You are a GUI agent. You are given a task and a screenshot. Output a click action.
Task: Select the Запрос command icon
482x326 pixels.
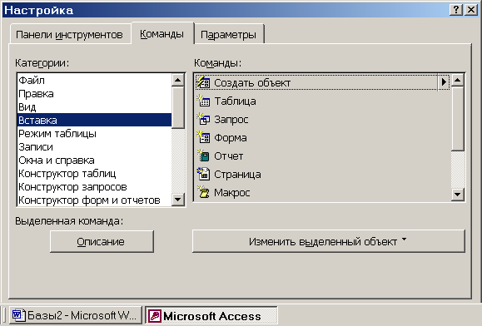click(x=203, y=119)
